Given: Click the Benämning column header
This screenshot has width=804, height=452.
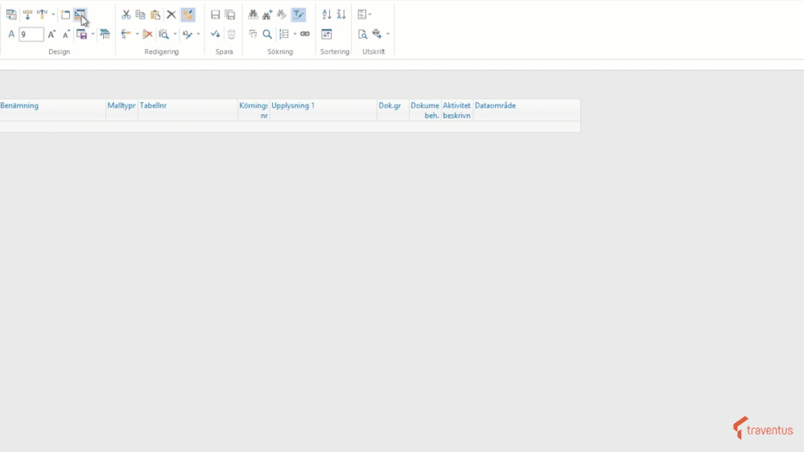Looking at the screenshot, I should (x=52, y=110).
